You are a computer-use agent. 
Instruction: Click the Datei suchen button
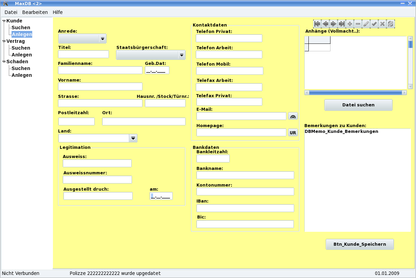[358, 105]
